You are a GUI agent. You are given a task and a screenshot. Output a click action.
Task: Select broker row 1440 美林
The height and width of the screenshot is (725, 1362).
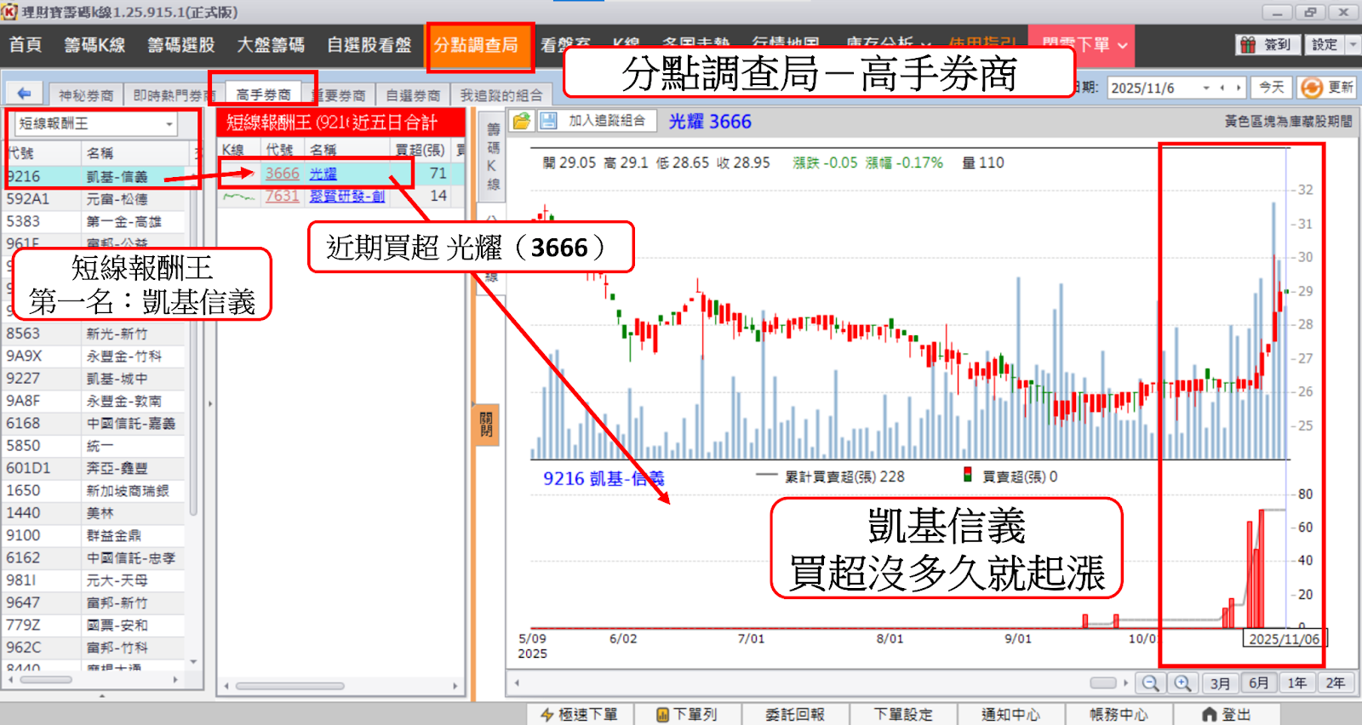[94, 513]
